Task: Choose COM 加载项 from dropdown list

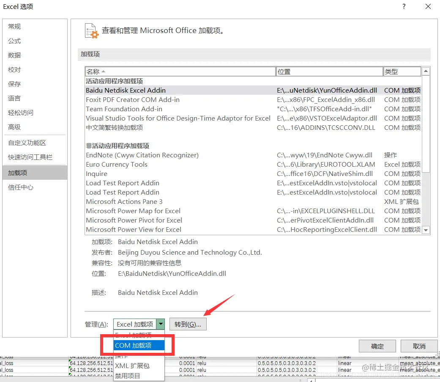Action: click(139, 345)
